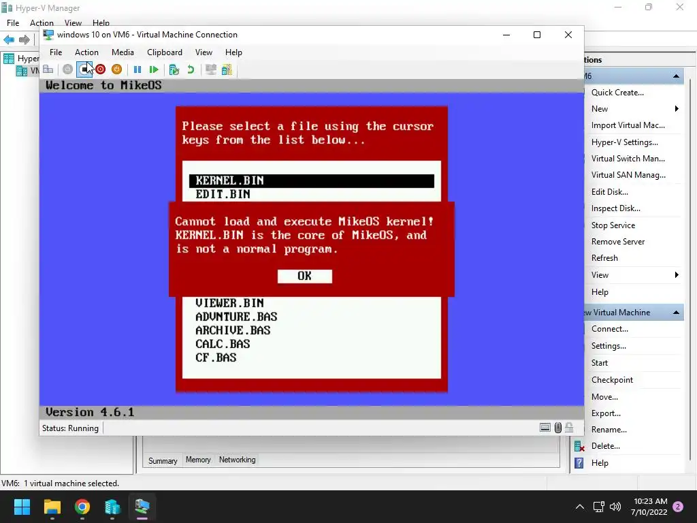697x523 pixels.
Task: Select VIEWER.BIN in the file list
Action: [x=229, y=303]
